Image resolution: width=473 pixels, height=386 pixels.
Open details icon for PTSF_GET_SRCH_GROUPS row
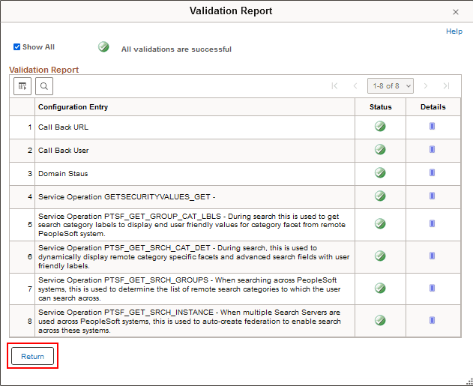(x=432, y=288)
